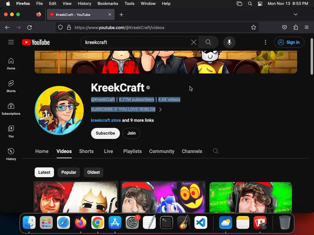Screen dimensions: 314x235
Task: Search within the channel using the magnifier icon
Action: click(x=216, y=151)
